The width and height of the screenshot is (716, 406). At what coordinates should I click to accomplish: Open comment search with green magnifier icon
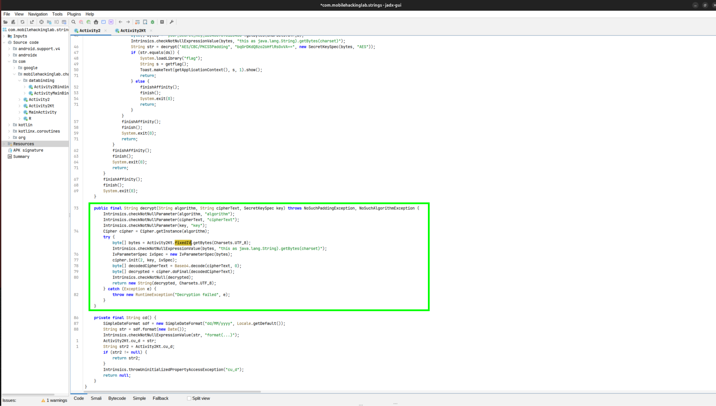point(89,22)
